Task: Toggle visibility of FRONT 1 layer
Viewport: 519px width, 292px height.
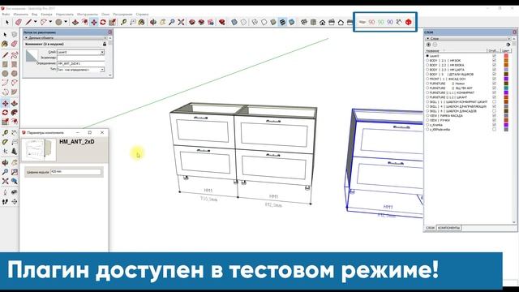Action: (x=494, y=79)
